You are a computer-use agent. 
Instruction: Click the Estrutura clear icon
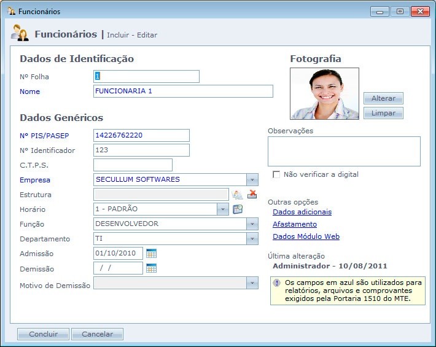point(252,195)
